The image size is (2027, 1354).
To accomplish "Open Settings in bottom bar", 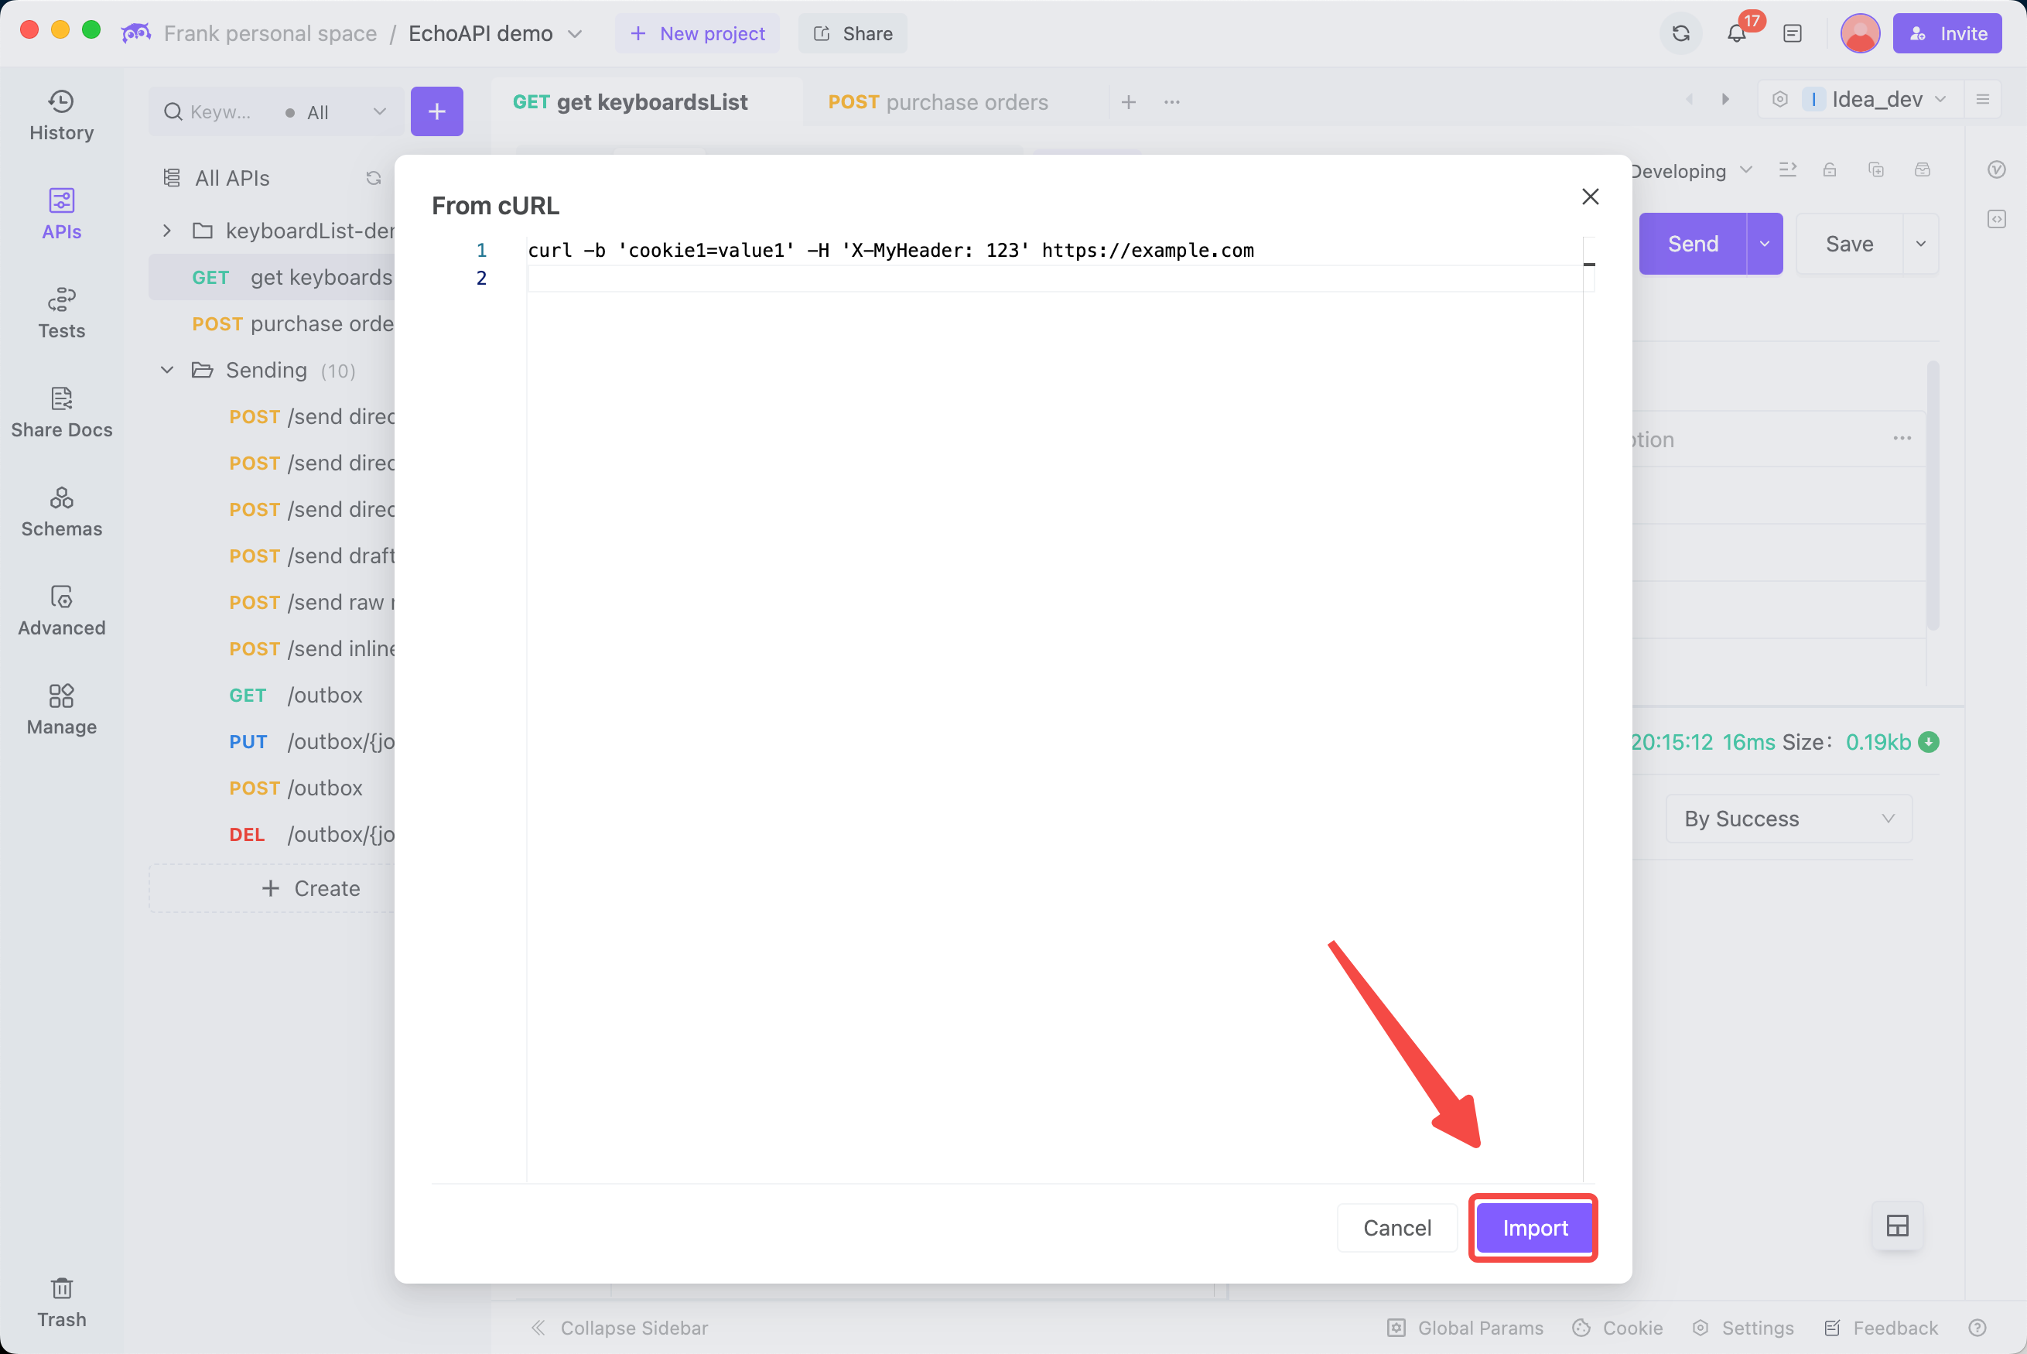I will pyautogui.click(x=1742, y=1327).
